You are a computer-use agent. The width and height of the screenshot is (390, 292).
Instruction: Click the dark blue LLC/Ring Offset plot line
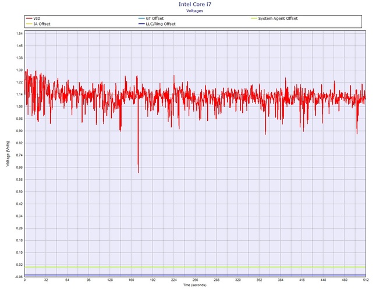(x=195, y=275)
